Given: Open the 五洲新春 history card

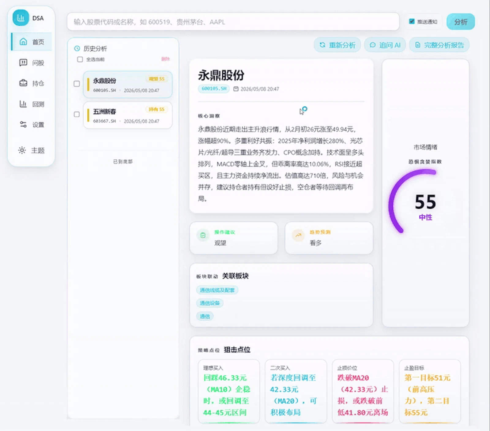Looking at the screenshot, I should [x=128, y=115].
